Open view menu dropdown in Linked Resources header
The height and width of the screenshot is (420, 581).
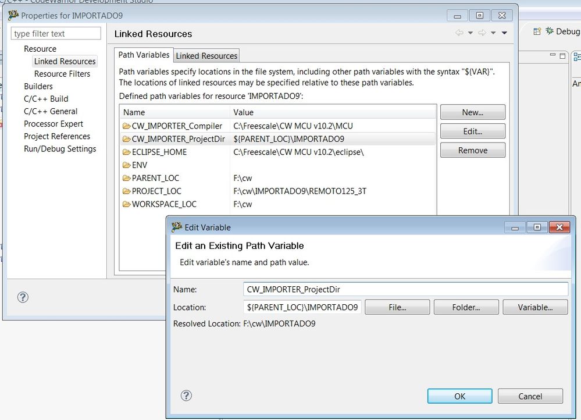(x=504, y=33)
